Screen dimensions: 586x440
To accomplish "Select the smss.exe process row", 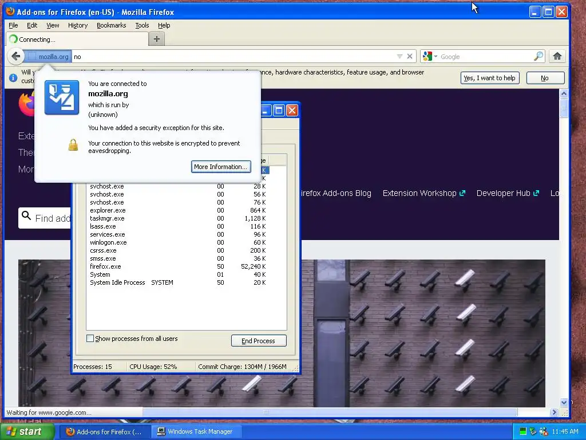I will [x=177, y=258].
